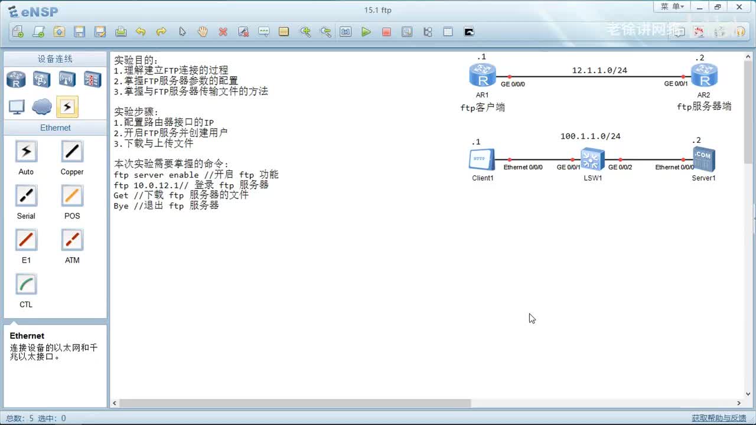Select the PC terminal device category
The width and height of the screenshot is (756, 425).
pos(16,107)
